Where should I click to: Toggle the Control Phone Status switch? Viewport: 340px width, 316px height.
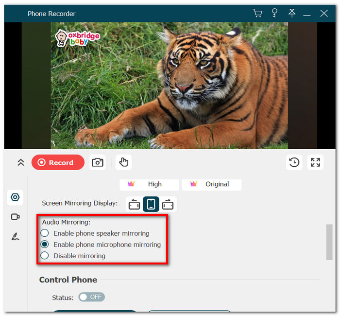[x=91, y=297]
